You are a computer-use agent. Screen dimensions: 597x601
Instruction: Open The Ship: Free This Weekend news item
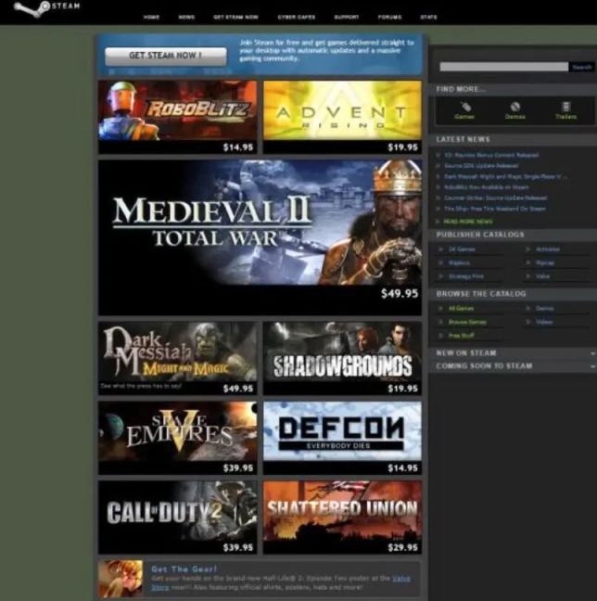(x=495, y=209)
